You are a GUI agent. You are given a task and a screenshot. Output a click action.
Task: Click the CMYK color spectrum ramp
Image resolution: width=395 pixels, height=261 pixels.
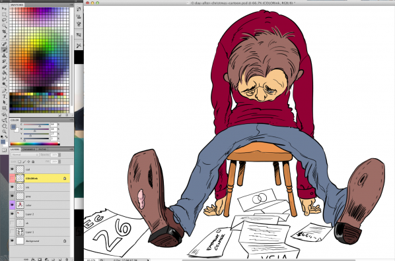click(35, 144)
